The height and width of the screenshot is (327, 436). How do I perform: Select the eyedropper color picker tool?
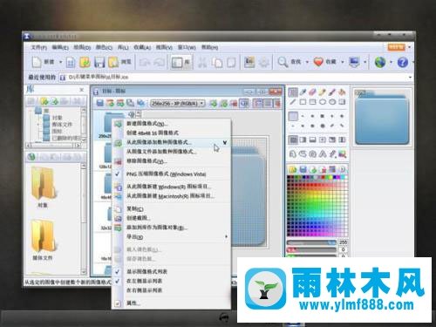point(303,92)
